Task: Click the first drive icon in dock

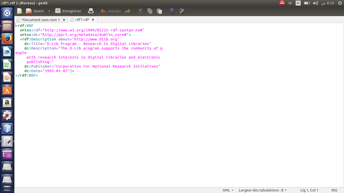Action: (7, 167)
